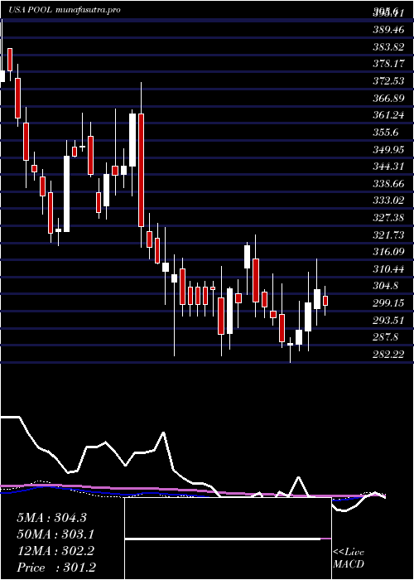Viewport: 414px width, 580px height.
Task: Select the 355.6 price label
Action: point(386,133)
